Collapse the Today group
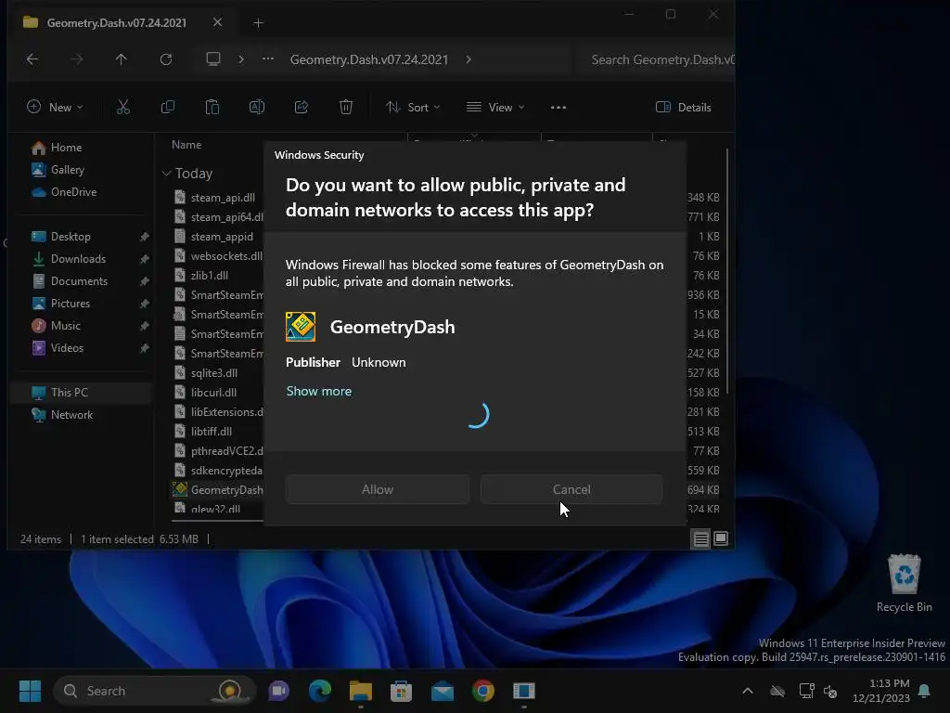950x713 pixels. pos(167,174)
